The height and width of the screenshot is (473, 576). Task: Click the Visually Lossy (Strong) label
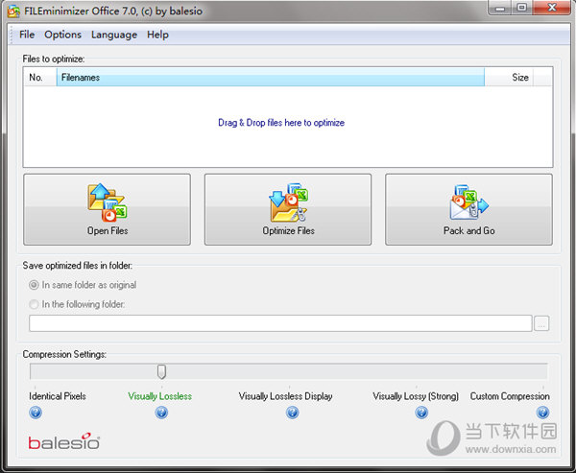click(x=416, y=396)
